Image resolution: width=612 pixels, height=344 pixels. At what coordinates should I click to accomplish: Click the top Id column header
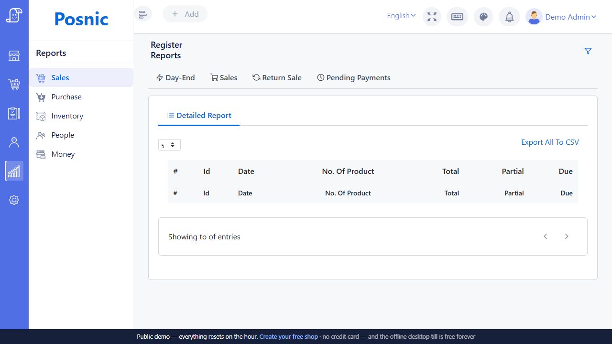tap(207, 171)
